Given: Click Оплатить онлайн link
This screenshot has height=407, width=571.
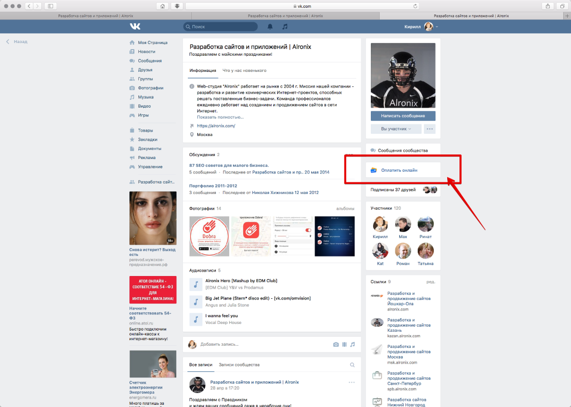Looking at the screenshot, I should (x=399, y=171).
